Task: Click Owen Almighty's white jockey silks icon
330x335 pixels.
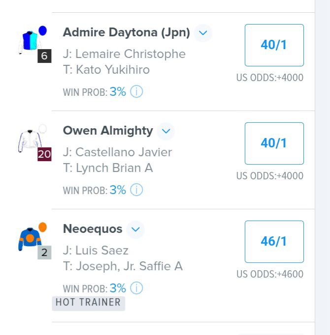Action: coord(31,138)
